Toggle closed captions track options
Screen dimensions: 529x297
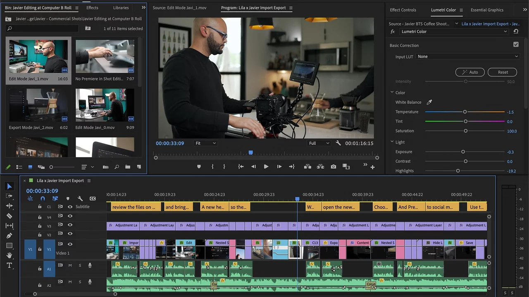pyautogui.click(x=93, y=198)
